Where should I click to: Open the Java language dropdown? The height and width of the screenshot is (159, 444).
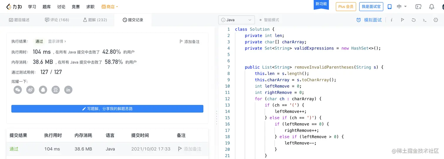click(236, 20)
